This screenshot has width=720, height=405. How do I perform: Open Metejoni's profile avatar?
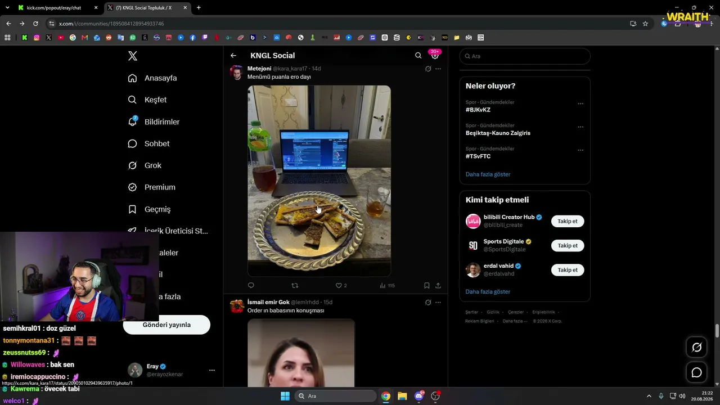237,73
